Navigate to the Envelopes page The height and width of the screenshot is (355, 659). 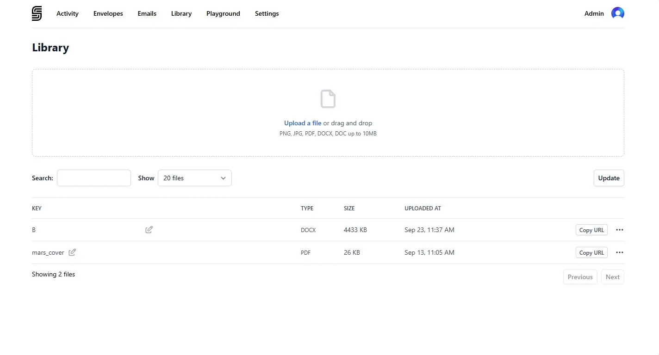(108, 13)
